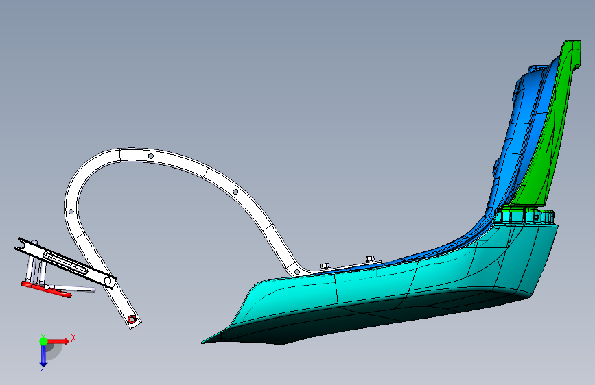Select the left bolt on the mounting plate
This screenshot has width=595, height=385.
click(325, 266)
